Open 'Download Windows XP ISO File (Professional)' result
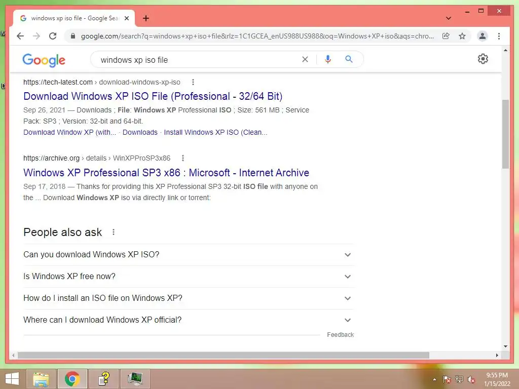This screenshot has height=389, width=519. (x=153, y=96)
